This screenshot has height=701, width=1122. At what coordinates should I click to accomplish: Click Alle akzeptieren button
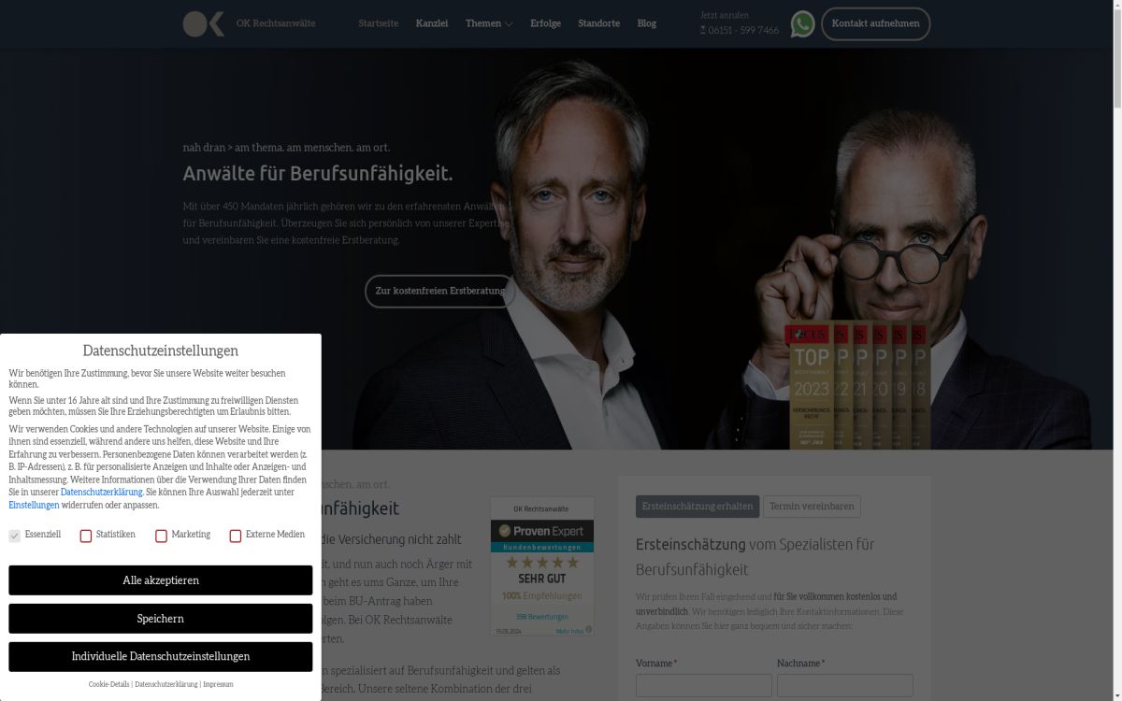[x=161, y=580]
